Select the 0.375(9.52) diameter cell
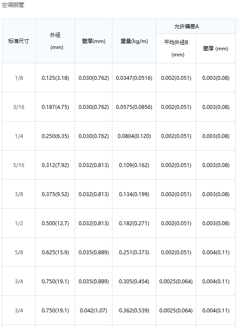The width and height of the screenshot is (240, 328). pyautogui.click(x=55, y=194)
